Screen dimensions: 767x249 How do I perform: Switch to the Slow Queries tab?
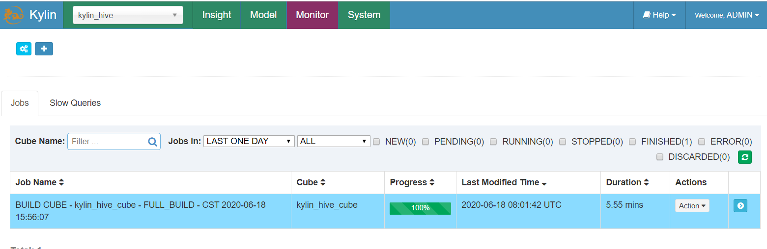tap(75, 103)
